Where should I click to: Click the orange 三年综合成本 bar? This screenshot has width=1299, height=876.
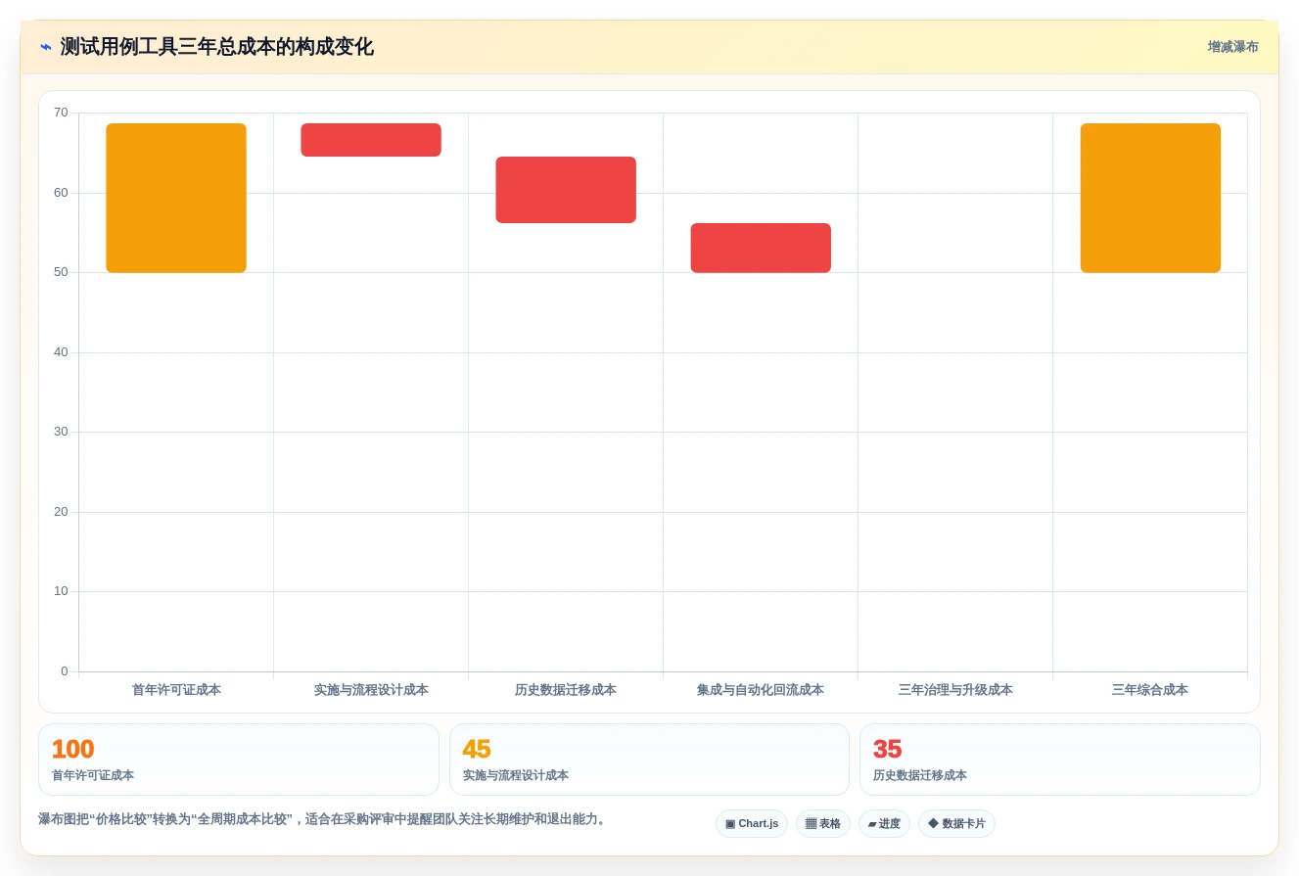point(1150,198)
